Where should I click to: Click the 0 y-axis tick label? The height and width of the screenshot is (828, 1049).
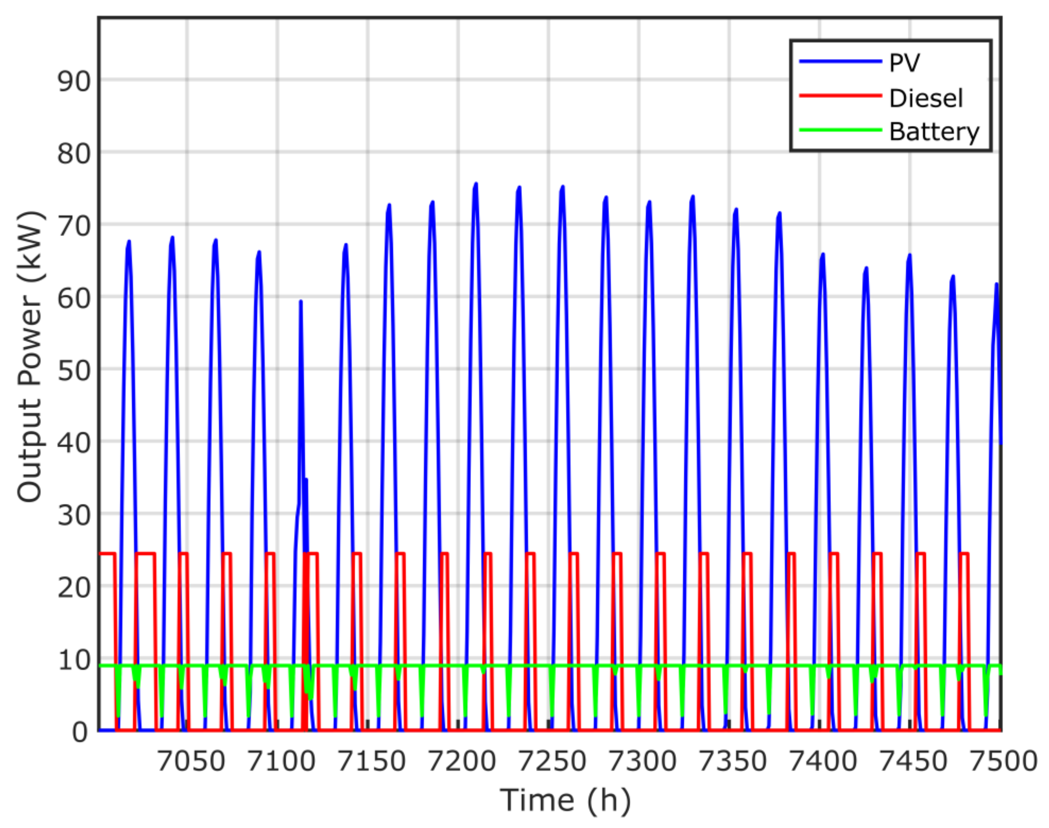tap(80, 732)
